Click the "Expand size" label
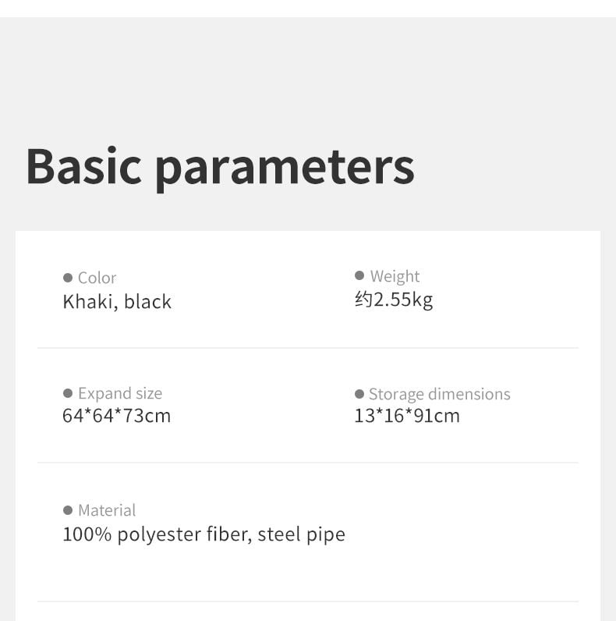Viewport: 616px width, 621px height. coord(120,393)
